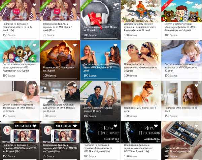This screenshot has width=202, height=160.
Task: Toggle heart on women's magazines «МТС Пресса» card
Action: click(x=34, y=86)
